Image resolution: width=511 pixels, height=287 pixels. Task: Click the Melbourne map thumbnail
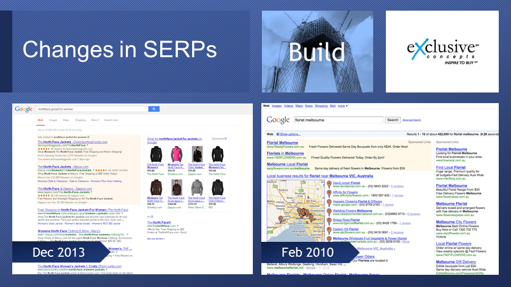pyautogui.click(x=295, y=210)
